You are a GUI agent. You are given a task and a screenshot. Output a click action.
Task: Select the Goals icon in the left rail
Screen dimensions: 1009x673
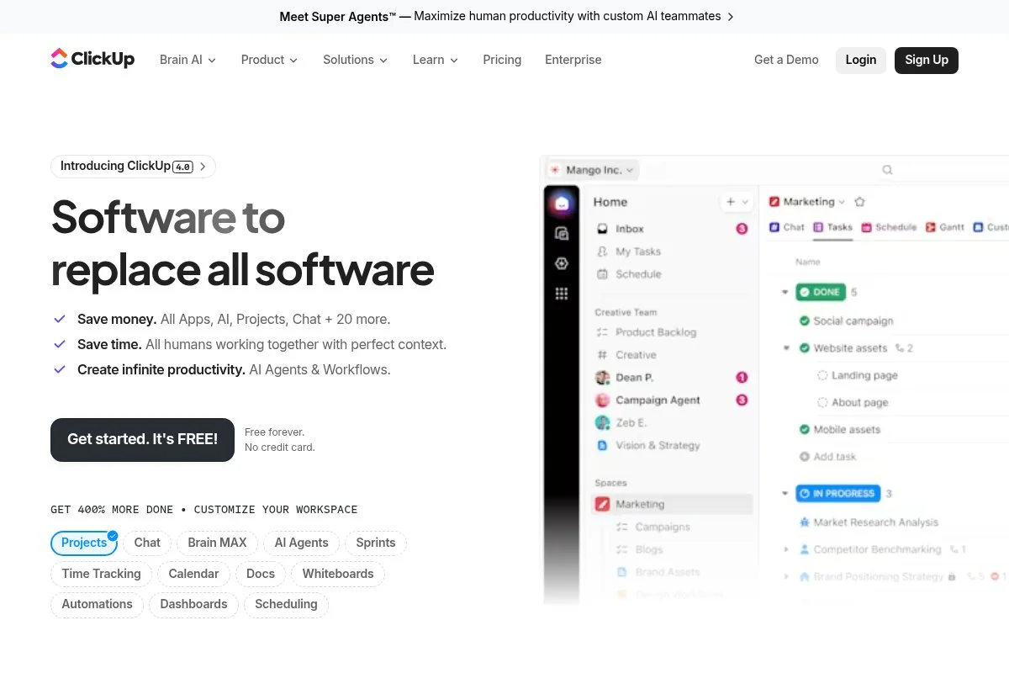pos(562,263)
